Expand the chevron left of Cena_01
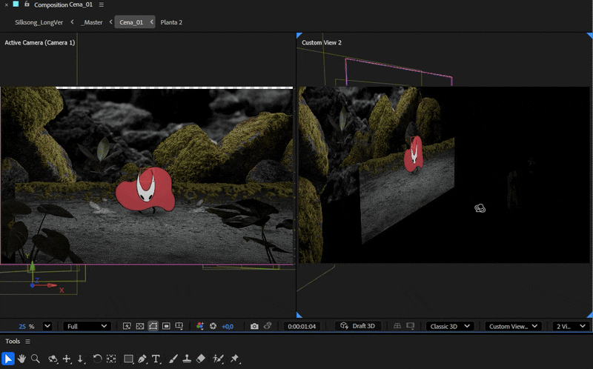This screenshot has height=369, width=593. point(110,22)
